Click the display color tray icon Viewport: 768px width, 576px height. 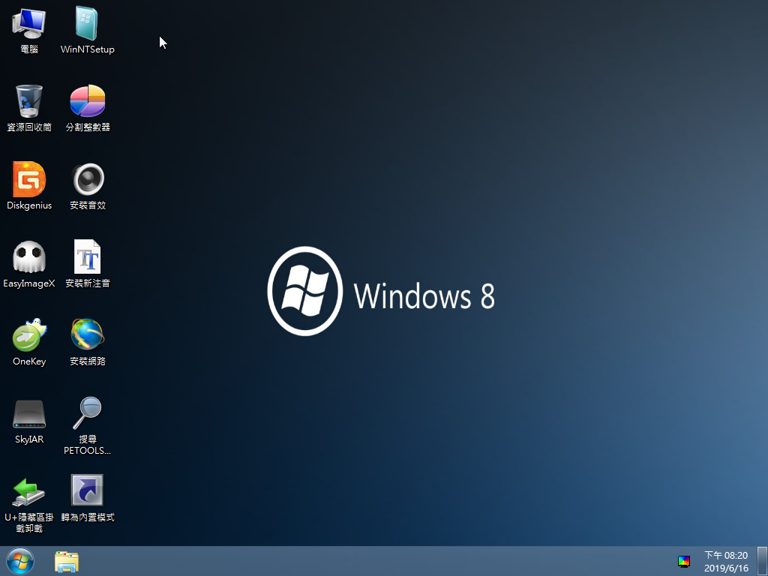[684, 561]
